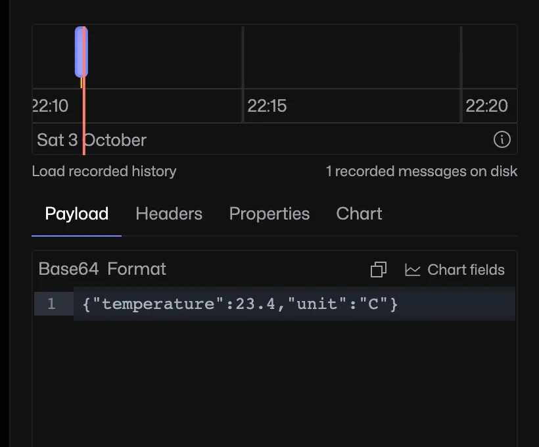Click Load recorded history
The image size is (539, 447).
tap(104, 171)
